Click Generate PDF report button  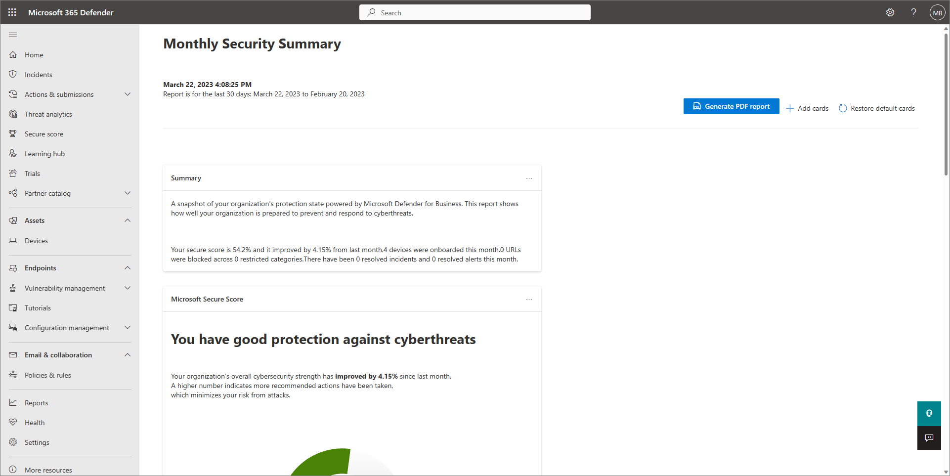pyautogui.click(x=731, y=106)
